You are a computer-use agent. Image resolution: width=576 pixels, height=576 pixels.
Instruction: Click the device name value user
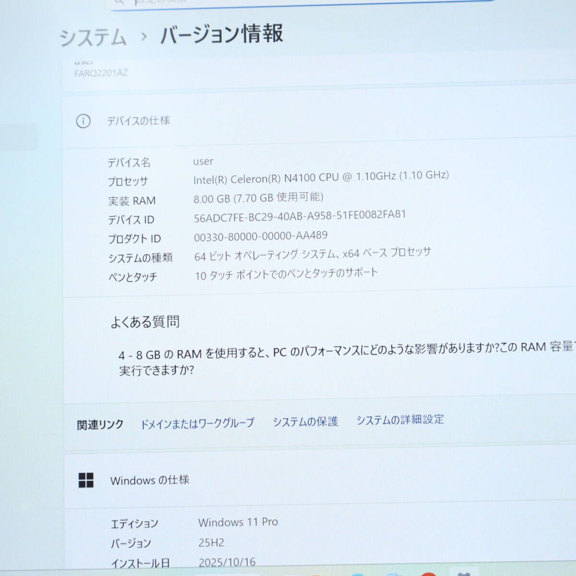(x=202, y=161)
